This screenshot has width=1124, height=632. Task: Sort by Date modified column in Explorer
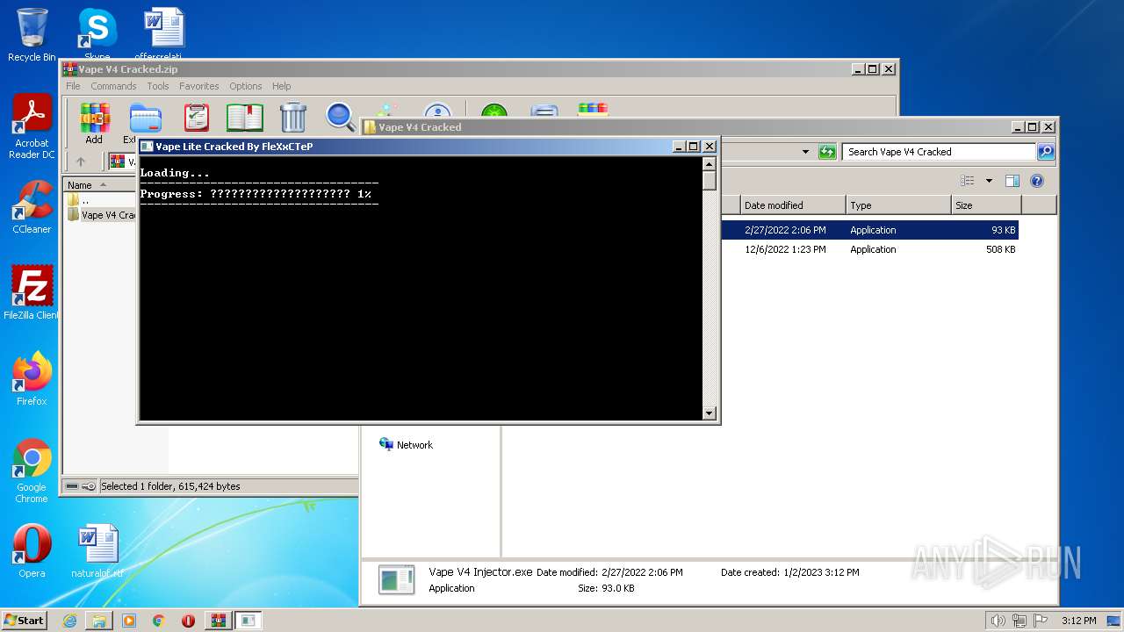(792, 205)
